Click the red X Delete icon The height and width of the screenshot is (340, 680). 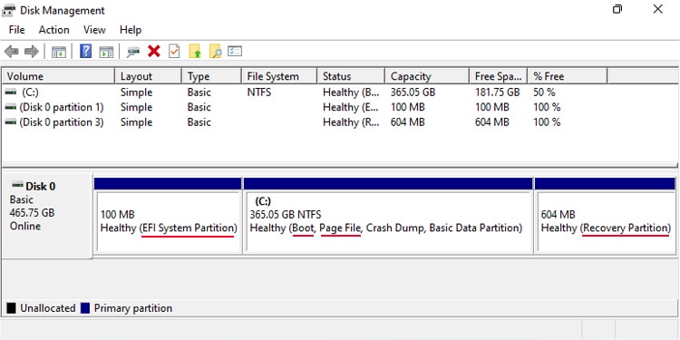[154, 51]
